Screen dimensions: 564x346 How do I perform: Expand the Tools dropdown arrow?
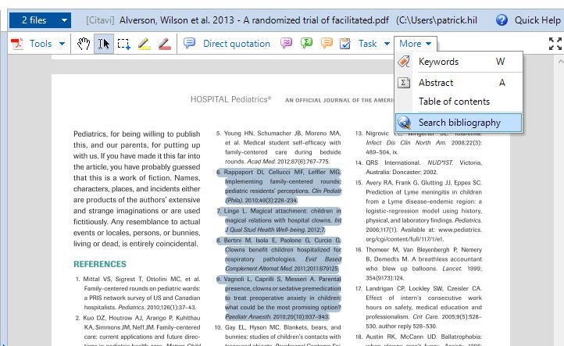(62, 44)
